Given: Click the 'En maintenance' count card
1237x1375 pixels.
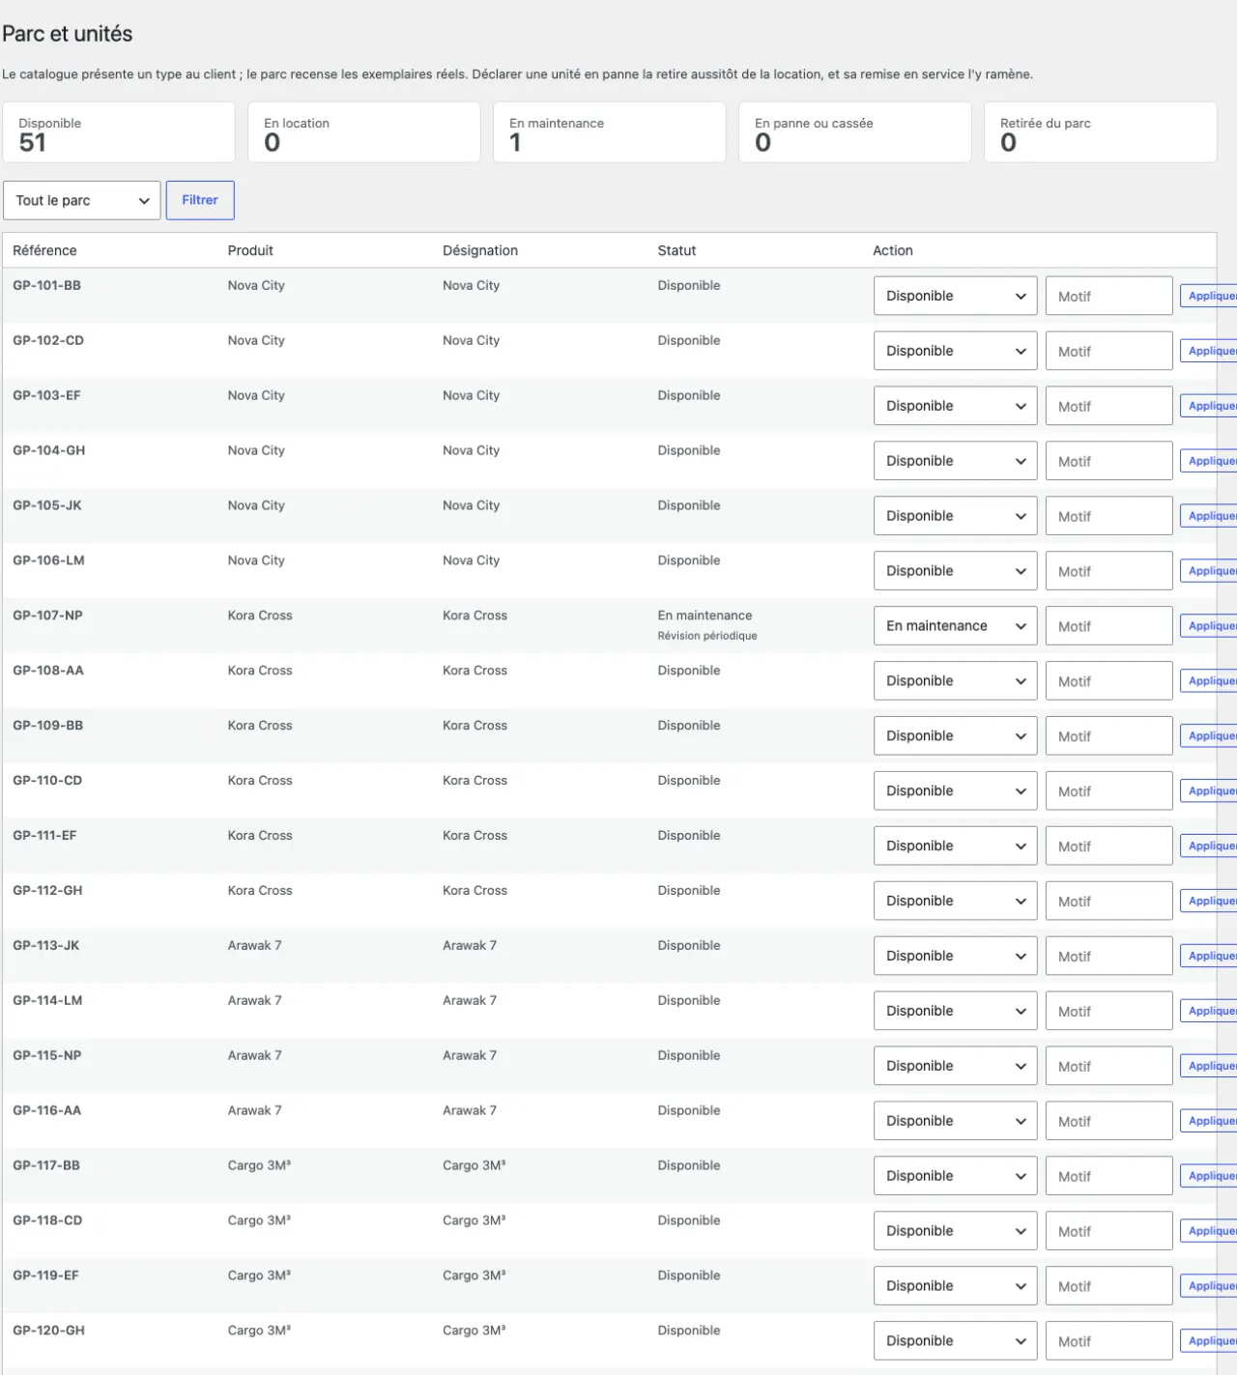Looking at the screenshot, I should [610, 132].
